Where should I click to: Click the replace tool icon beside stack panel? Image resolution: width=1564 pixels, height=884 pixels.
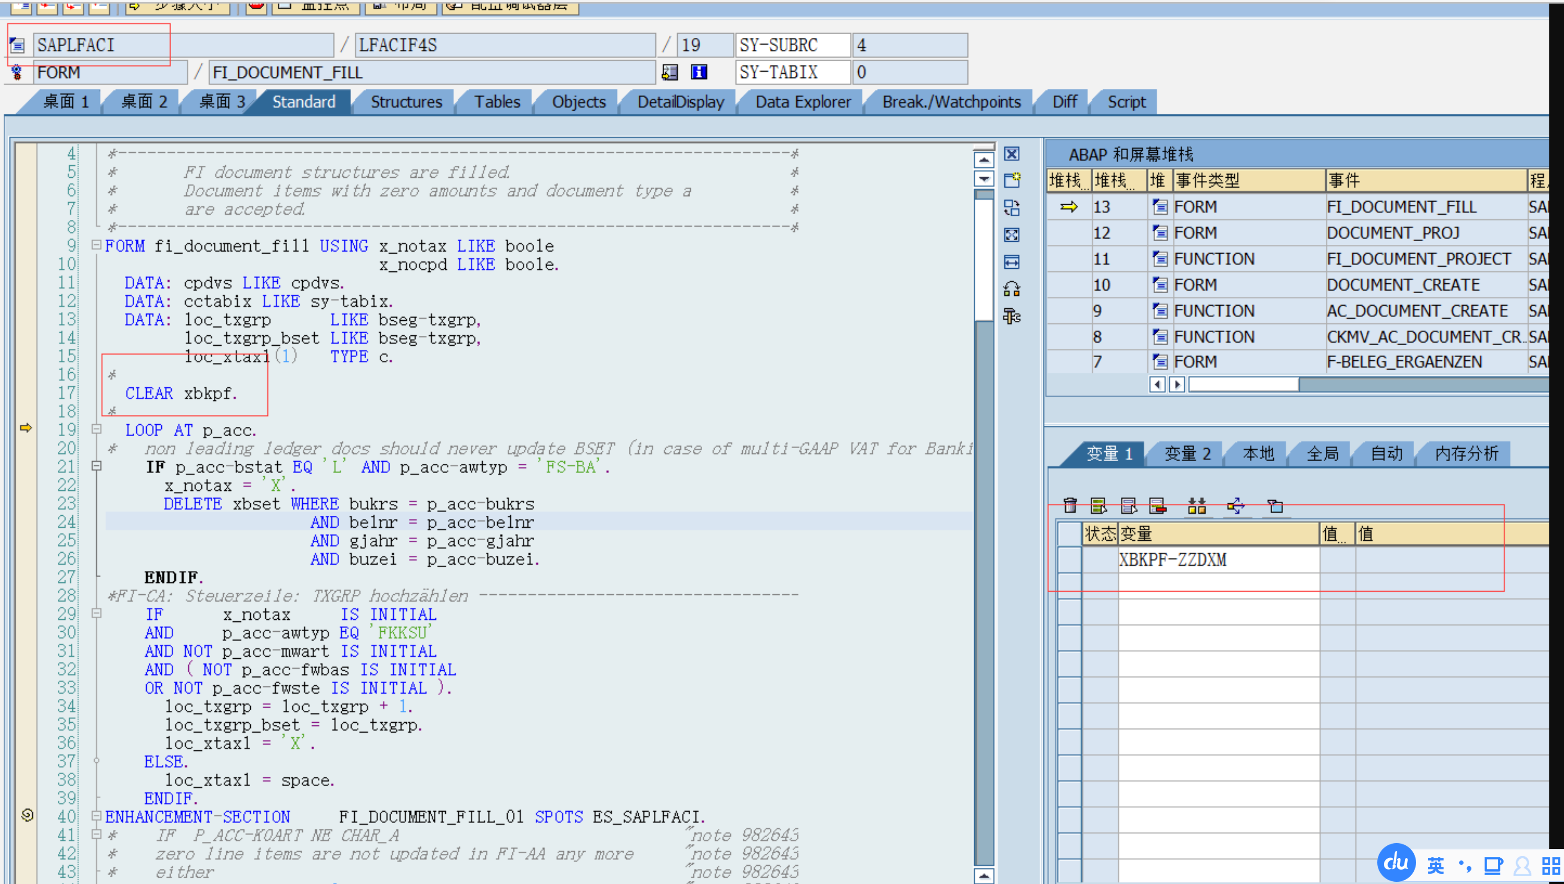[x=1011, y=207]
